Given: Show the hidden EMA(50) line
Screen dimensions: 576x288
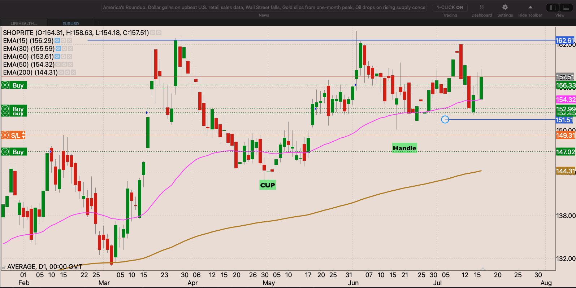Looking at the screenshot, I should tap(58, 65).
